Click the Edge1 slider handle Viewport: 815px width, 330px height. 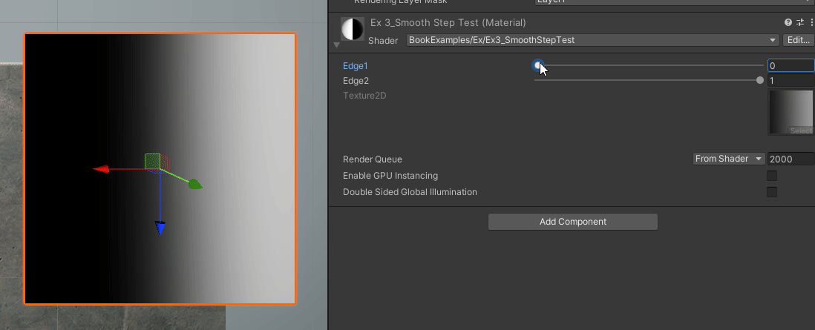pos(538,65)
